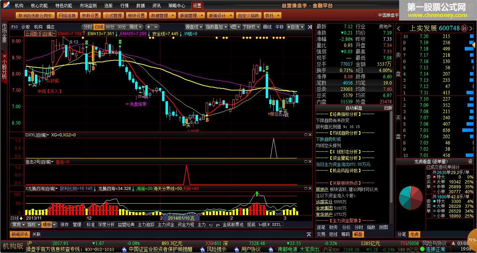Close the 个股分析 sidebar tab
The width and height of the screenshot is (477, 253).
click(x=4, y=56)
